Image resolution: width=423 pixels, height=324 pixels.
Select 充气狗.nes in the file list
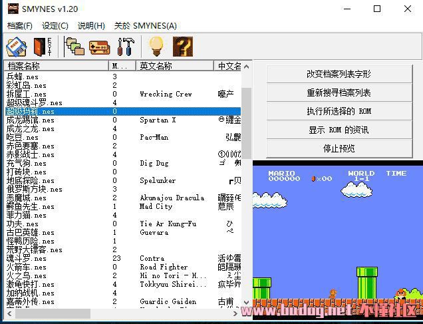click(x=27, y=163)
